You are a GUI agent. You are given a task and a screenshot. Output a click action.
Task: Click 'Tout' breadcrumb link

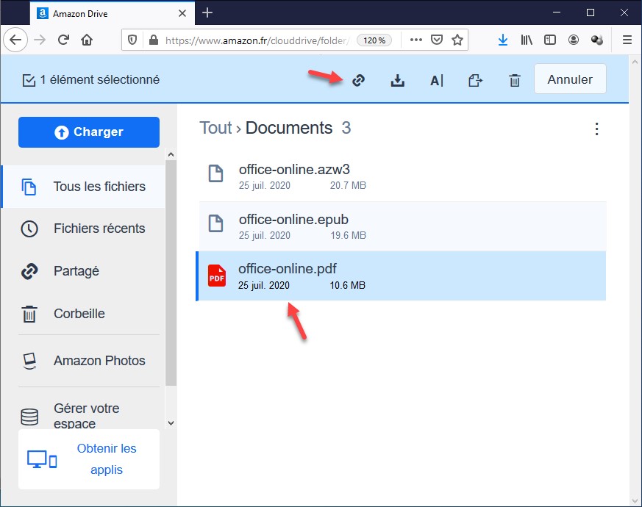coord(215,128)
